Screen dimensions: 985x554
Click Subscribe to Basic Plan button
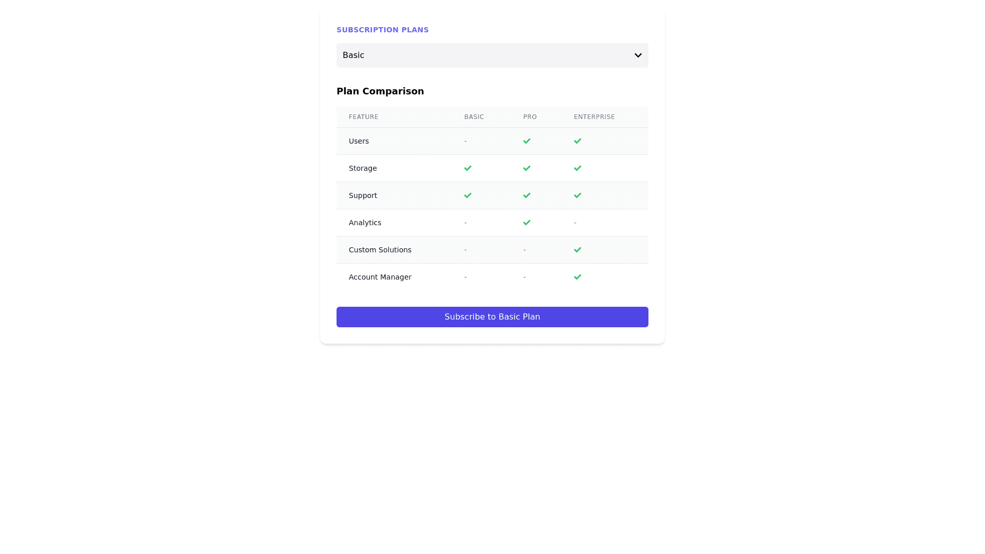click(492, 317)
